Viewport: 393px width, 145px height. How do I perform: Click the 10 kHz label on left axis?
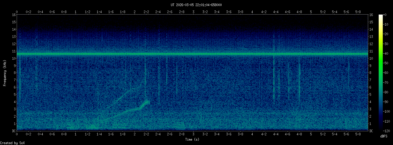pos(13,59)
